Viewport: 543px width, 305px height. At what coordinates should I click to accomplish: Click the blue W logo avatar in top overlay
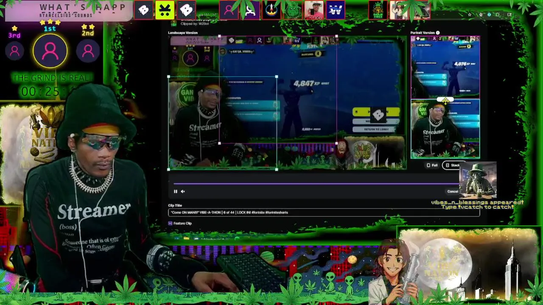coord(335,10)
